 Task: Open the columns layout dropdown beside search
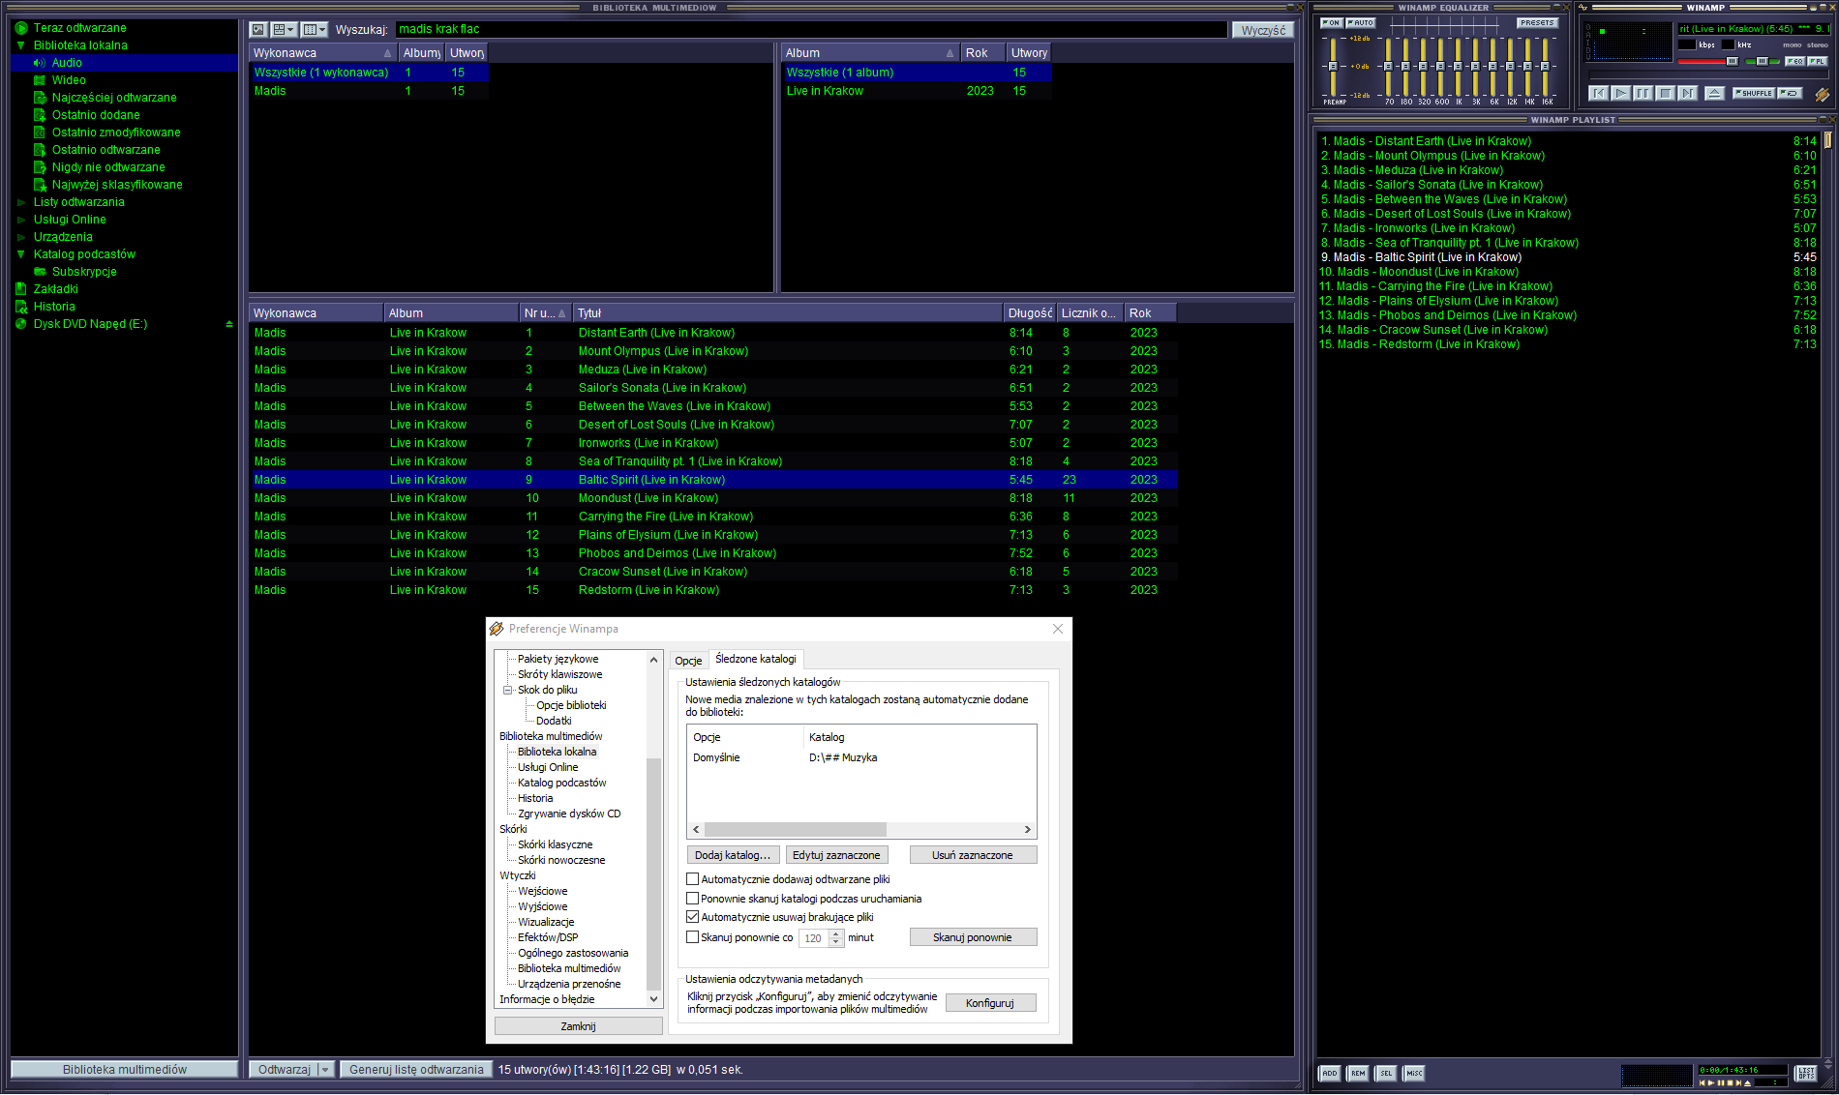(x=315, y=30)
